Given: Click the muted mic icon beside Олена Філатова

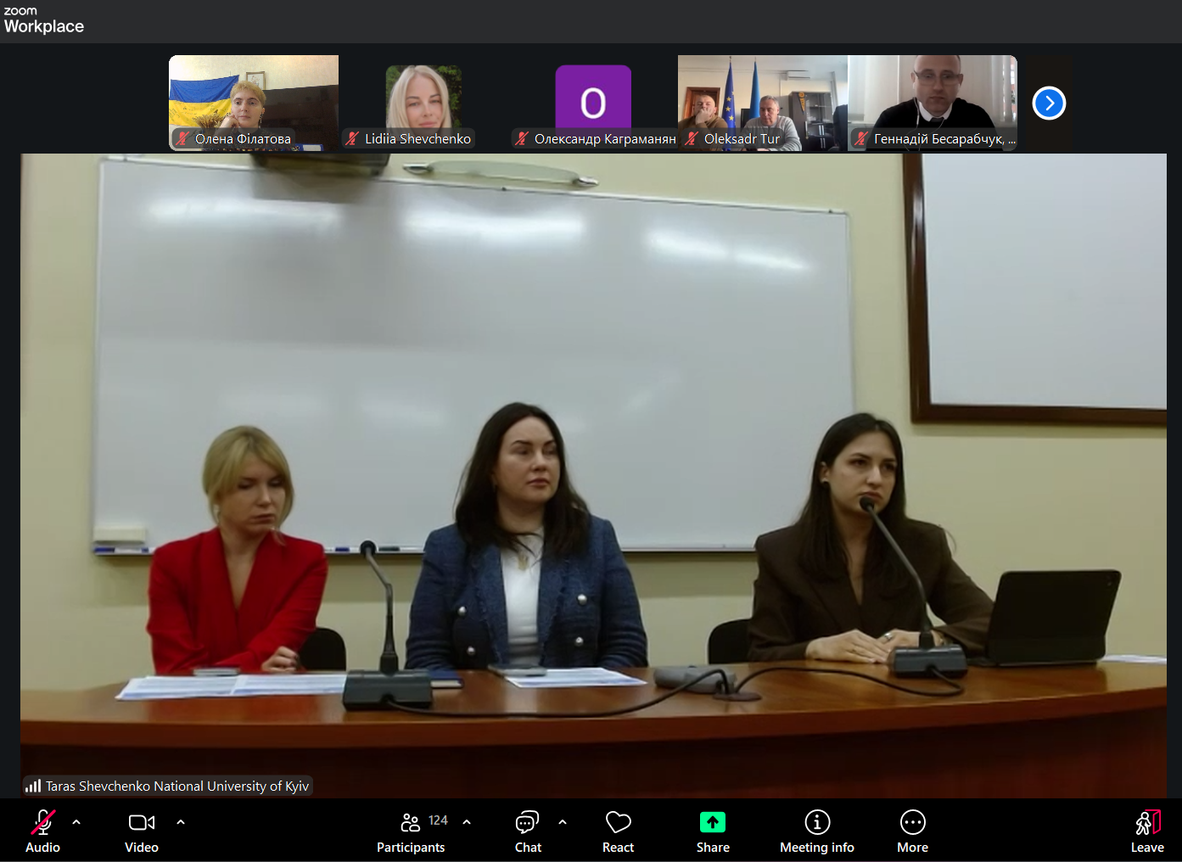Looking at the screenshot, I should tap(182, 138).
